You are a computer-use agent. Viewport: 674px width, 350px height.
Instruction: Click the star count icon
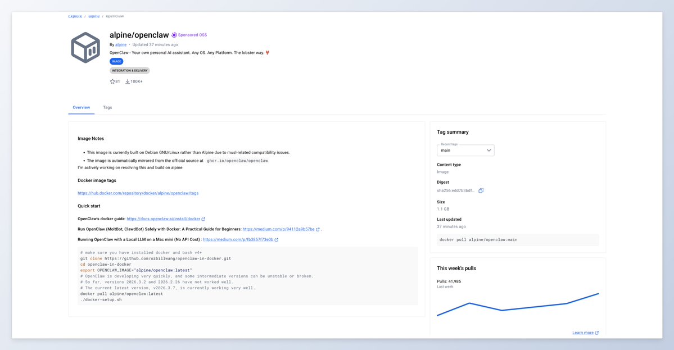[x=112, y=81]
